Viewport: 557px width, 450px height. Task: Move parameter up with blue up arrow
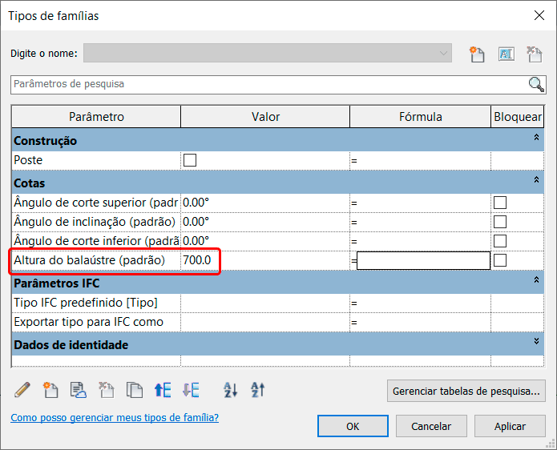pos(163,390)
